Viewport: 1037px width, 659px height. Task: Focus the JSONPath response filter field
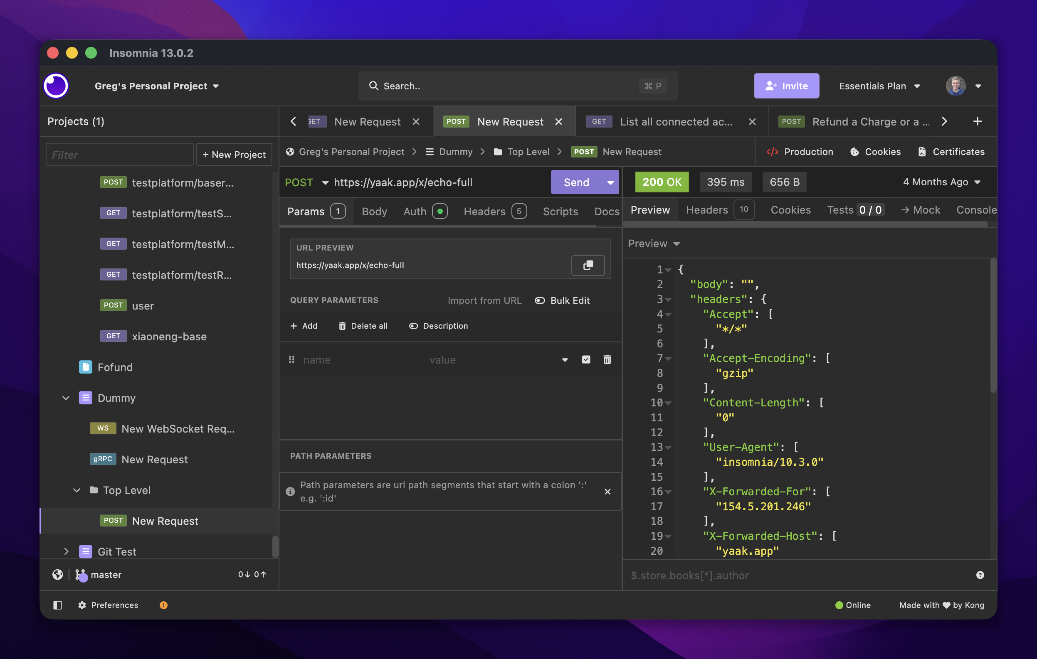(798, 575)
